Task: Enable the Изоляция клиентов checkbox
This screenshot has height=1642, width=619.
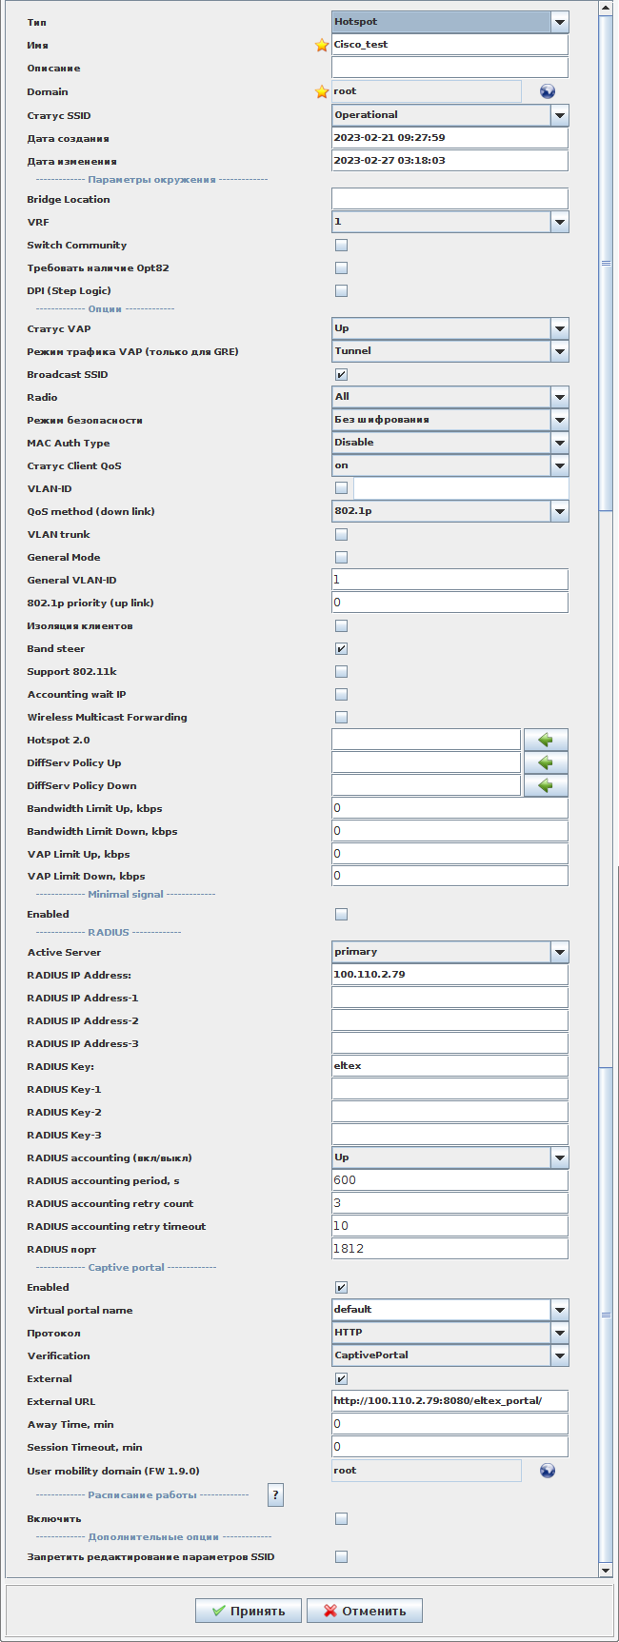Action: pyautogui.click(x=341, y=626)
